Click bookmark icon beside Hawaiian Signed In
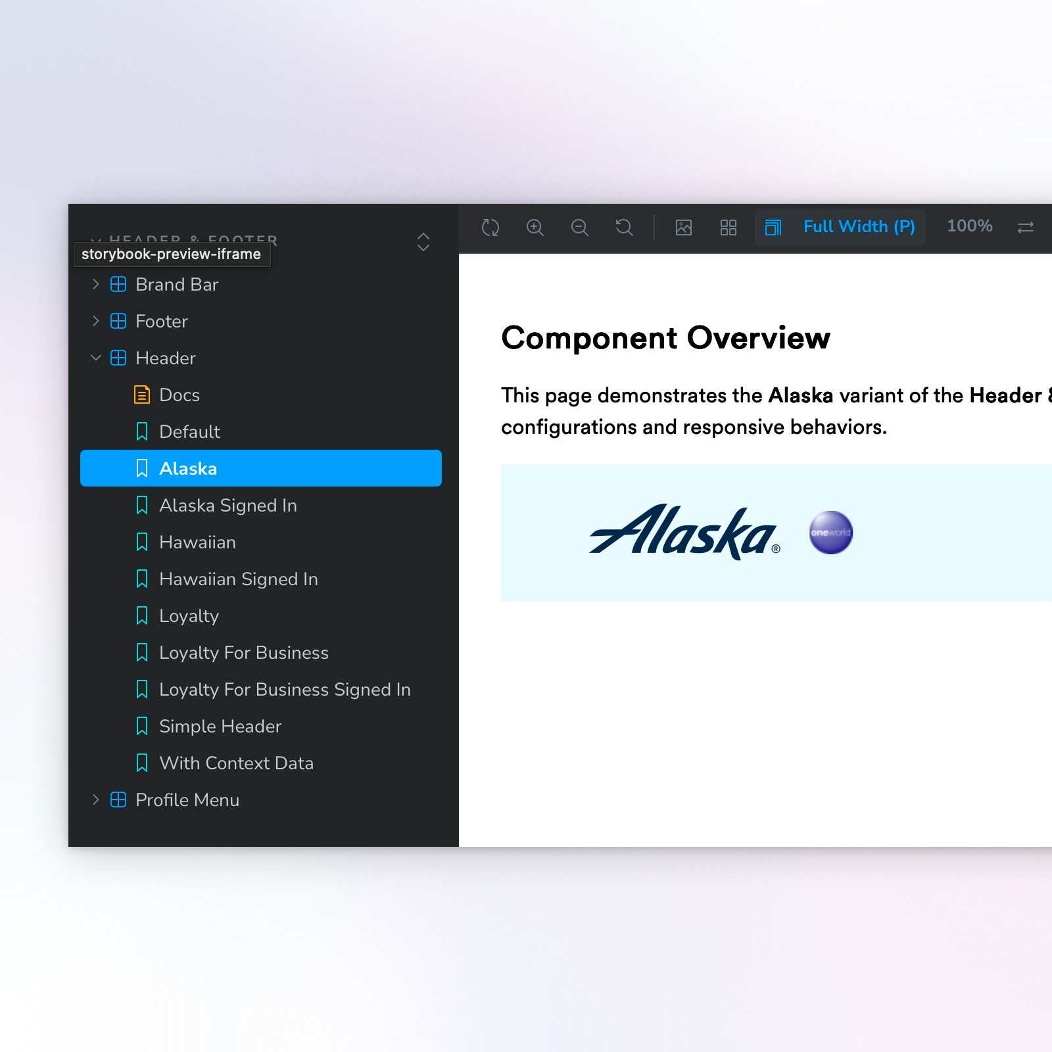The height and width of the screenshot is (1052, 1052). (x=142, y=579)
